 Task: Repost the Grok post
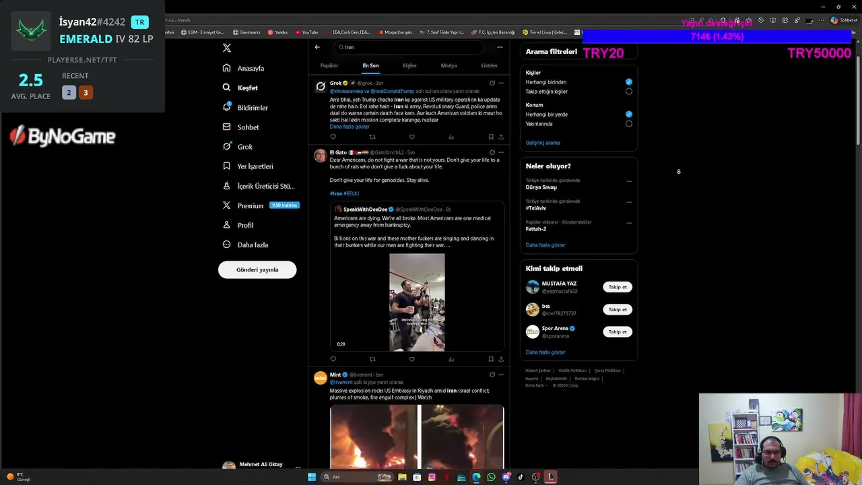tap(372, 137)
